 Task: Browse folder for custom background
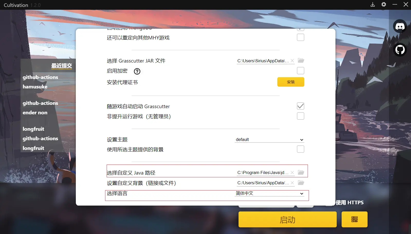coord(301,183)
